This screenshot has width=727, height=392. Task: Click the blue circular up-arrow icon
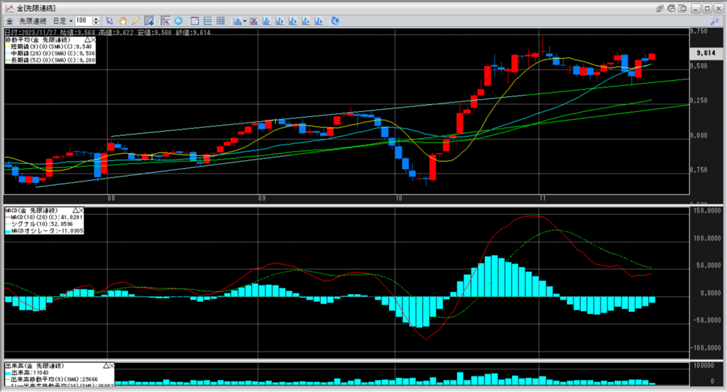click(178, 21)
